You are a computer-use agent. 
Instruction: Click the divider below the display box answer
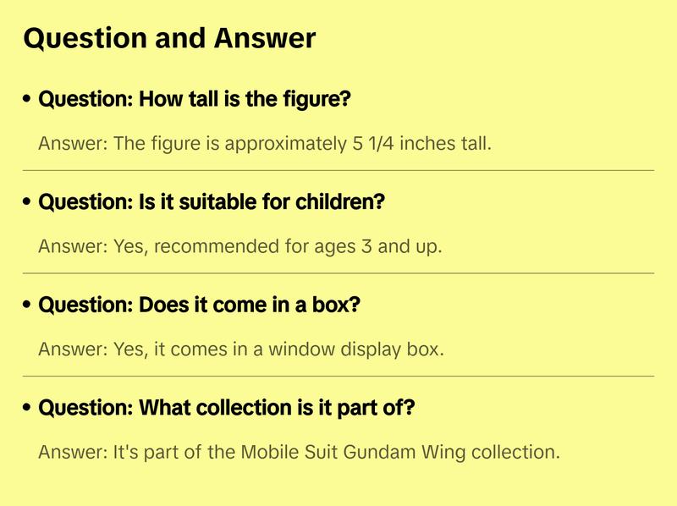click(338, 376)
